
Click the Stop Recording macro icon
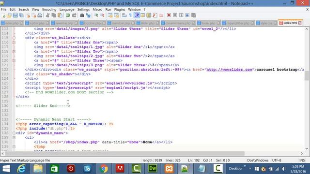pos(175,15)
